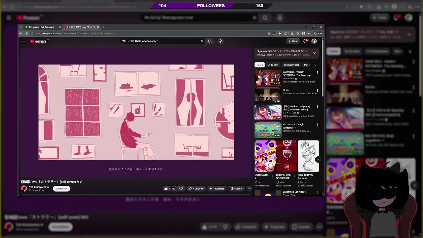This screenshot has width=423, height=238.
Task: Subscribe to Yoh Kamiyama channel
Action: 61,189
